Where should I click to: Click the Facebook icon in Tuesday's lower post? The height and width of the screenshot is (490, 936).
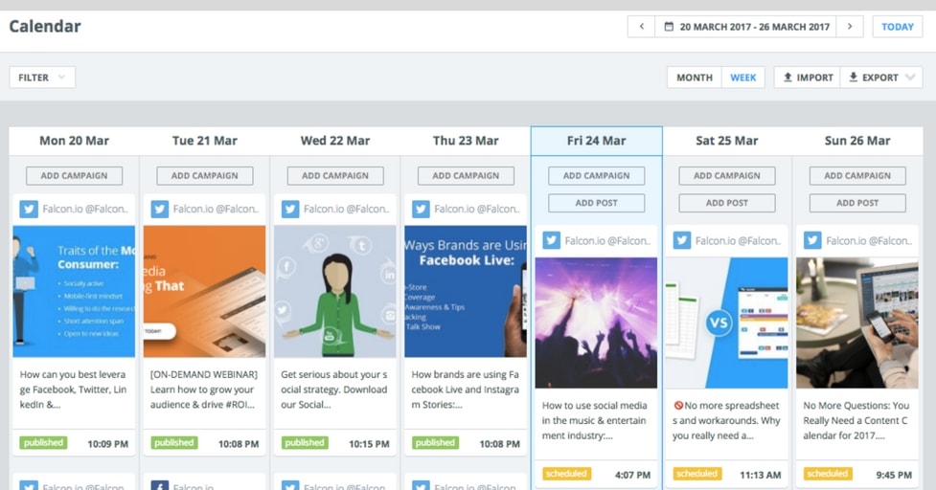[x=159, y=484]
